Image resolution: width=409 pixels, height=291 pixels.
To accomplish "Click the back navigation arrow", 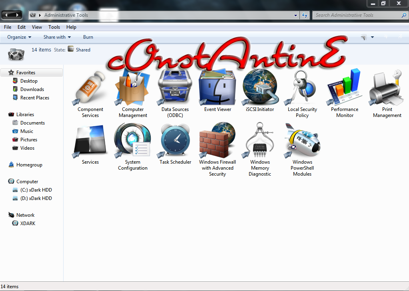I will 6,15.
